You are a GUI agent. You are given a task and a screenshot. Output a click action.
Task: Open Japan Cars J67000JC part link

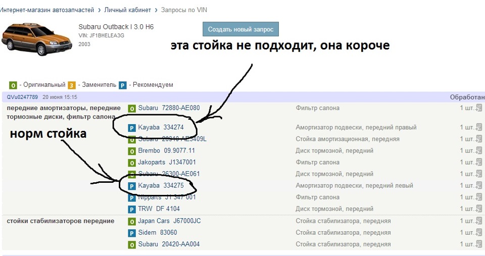coord(169,221)
